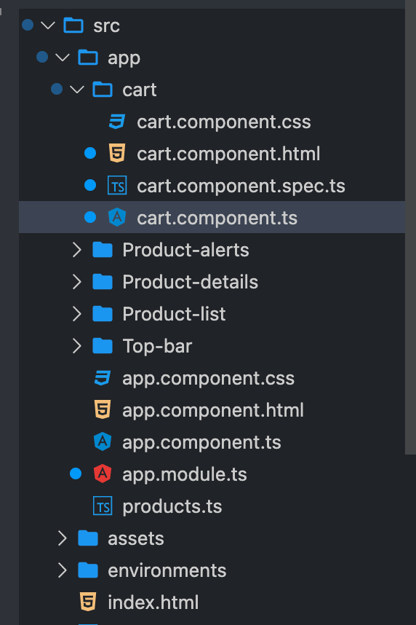Select assets folder label
Viewport: 416px width, 625px height.
click(x=136, y=539)
